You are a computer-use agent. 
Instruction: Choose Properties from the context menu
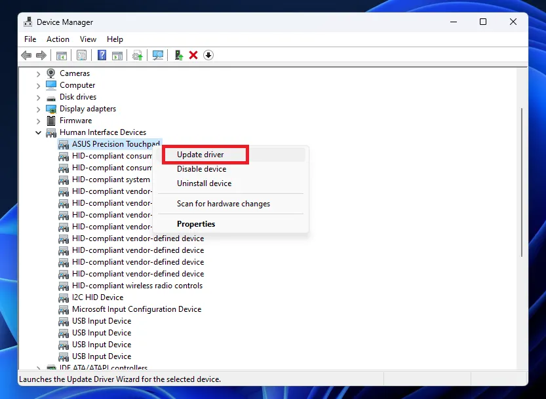[x=232, y=224]
